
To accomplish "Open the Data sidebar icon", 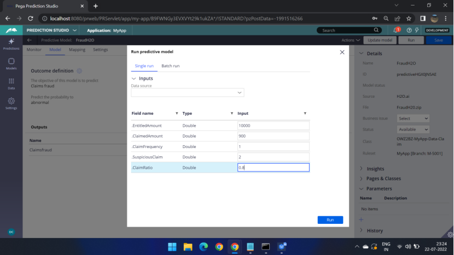I will click(11, 84).
